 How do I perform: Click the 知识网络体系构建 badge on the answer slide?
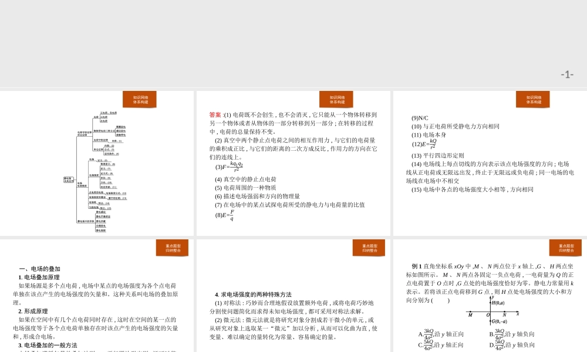point(336,99)
